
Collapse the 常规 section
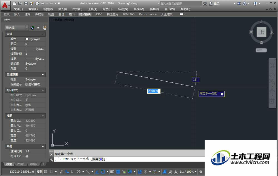(x=43, y=34)
